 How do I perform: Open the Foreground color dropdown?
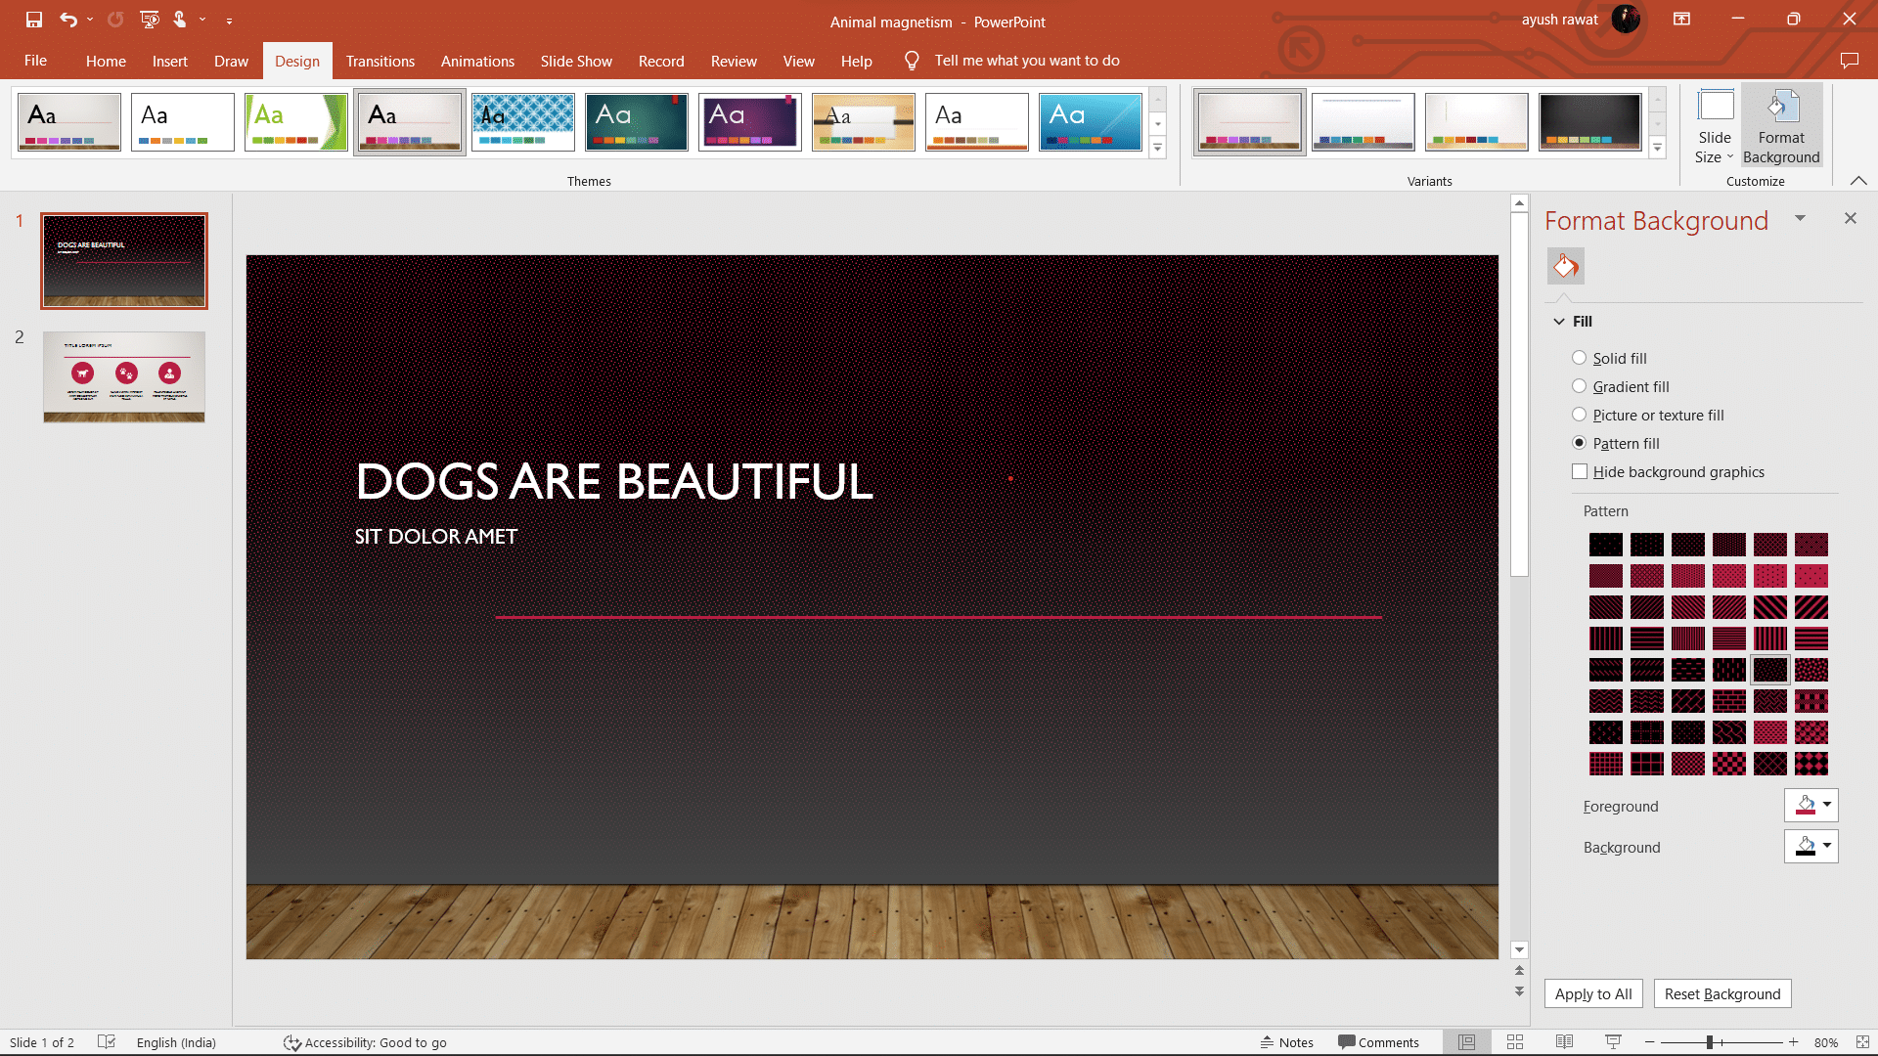[x=1826, y=805]
